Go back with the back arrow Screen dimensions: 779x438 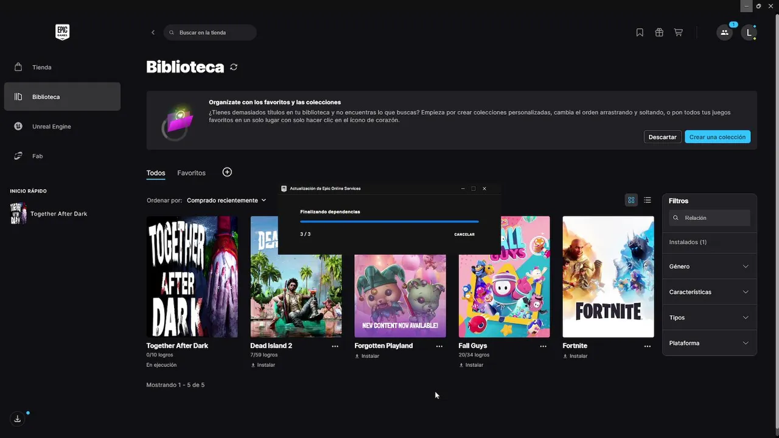pos(153,32)
